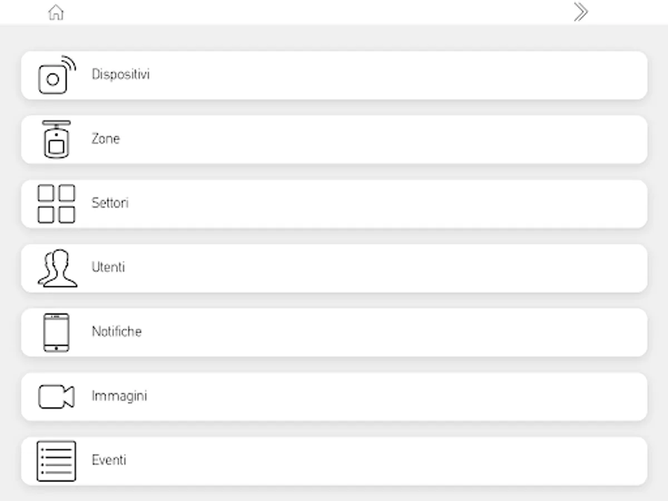668x501 pixels.
Task: Click the empty right area of Utenti row
Action: click(x=445, y=268)
